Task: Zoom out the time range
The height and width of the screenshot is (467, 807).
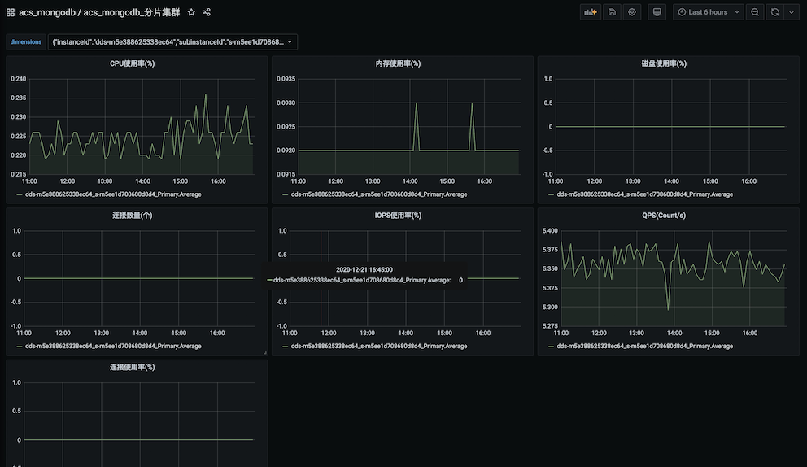Action: click(x=755, y=12)
